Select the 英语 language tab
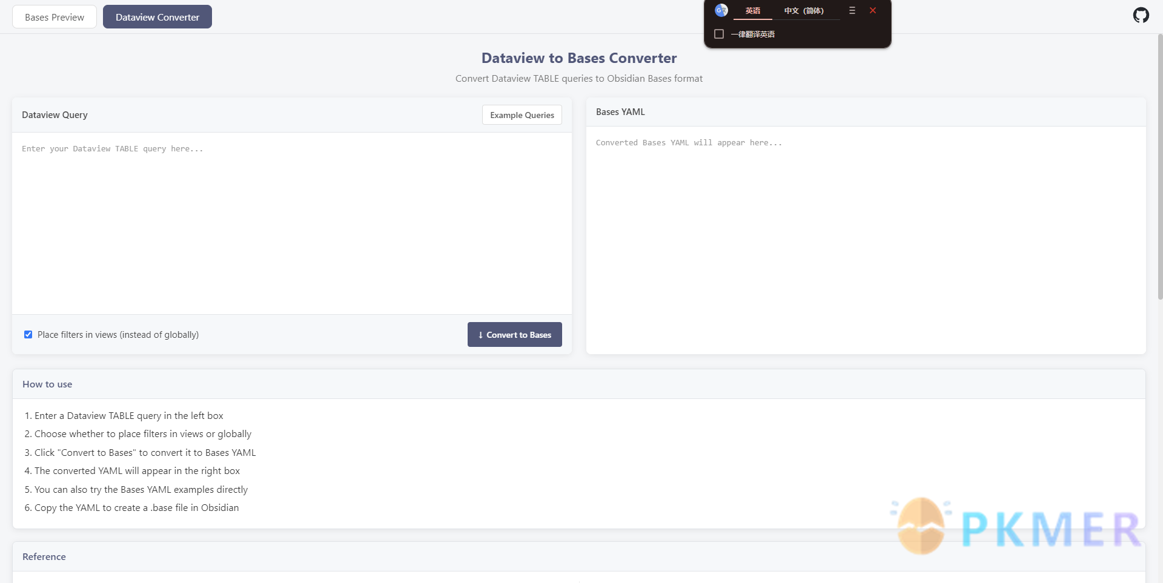The height and width of the screenshot is (583, 1163). click(752, 11)
